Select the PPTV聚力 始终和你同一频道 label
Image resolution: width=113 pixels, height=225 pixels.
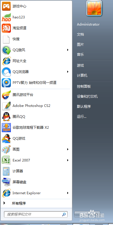35,83
